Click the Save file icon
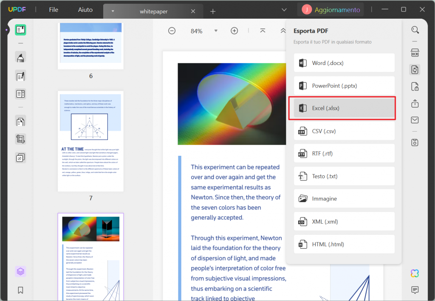This screenshot has height=301, width=435. tap(415, 143)
